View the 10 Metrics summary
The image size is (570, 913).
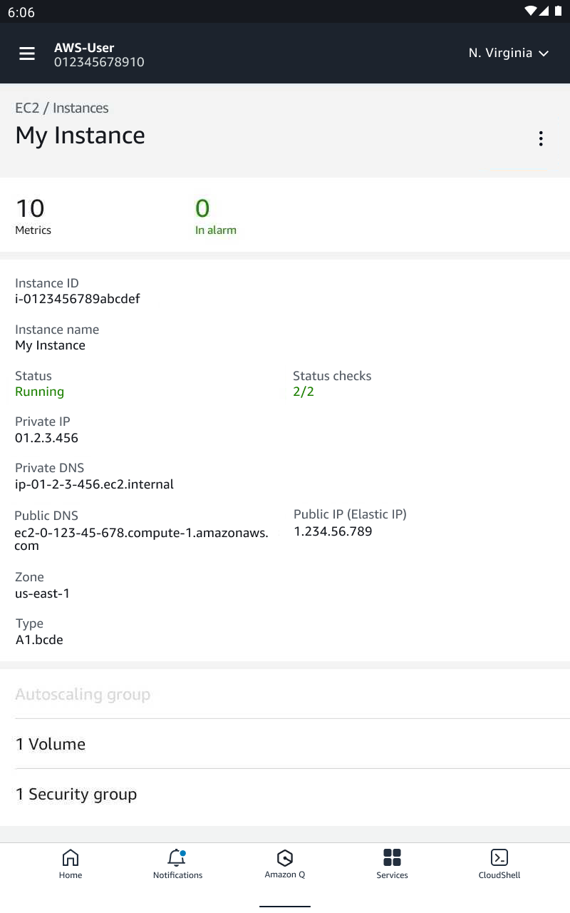[33, 216]
